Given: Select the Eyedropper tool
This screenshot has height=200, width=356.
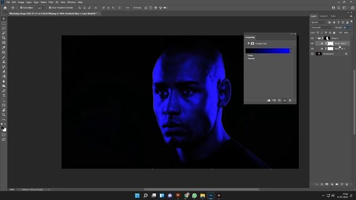Looking at the screenshot, I should 4,47.
